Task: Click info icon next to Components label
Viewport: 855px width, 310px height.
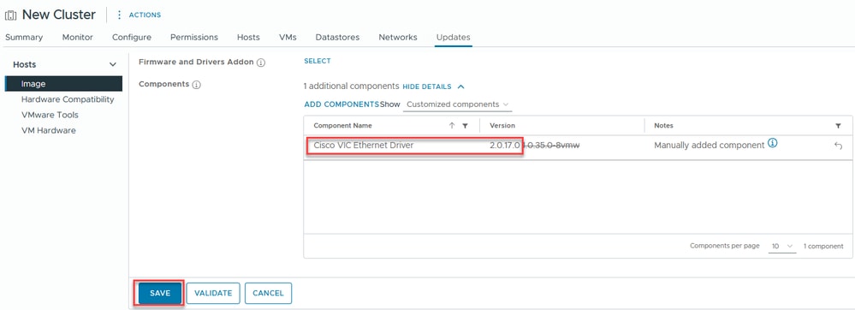Action: (x=196, y=85)
